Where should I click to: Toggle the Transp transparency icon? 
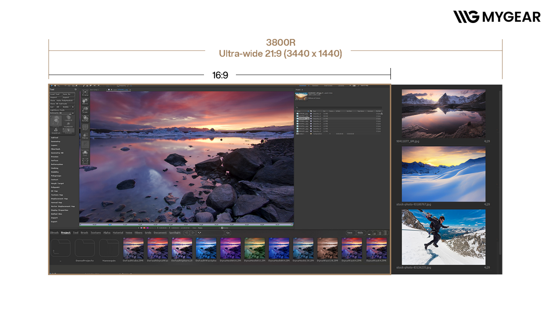click(x=85, y=136)
